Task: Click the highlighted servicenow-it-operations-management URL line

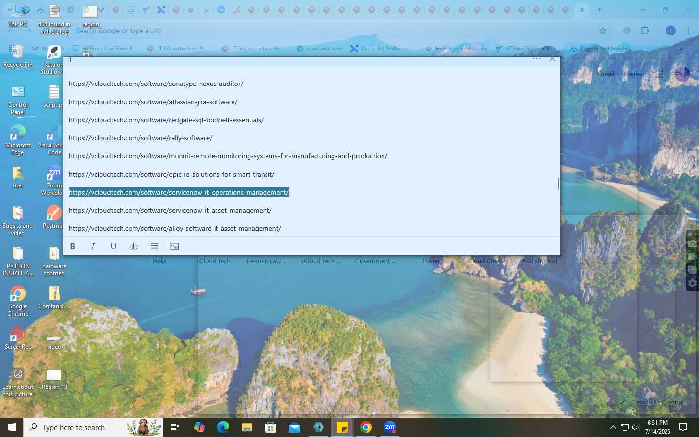Action: (x=179, y=192)
